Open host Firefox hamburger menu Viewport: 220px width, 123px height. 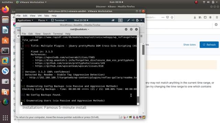point(217,17)
